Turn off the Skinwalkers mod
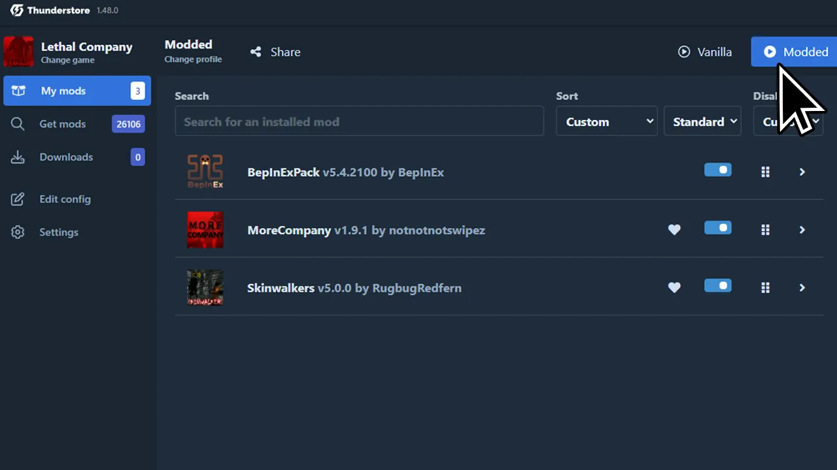Image resolution: width=837 pixels, height=470 pixels. click(x=717, y=285)
